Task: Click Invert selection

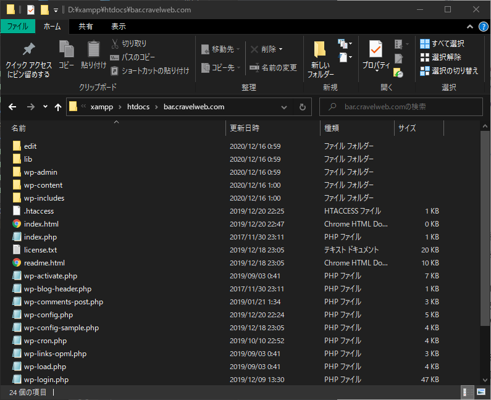Action: tap(450, 71)
